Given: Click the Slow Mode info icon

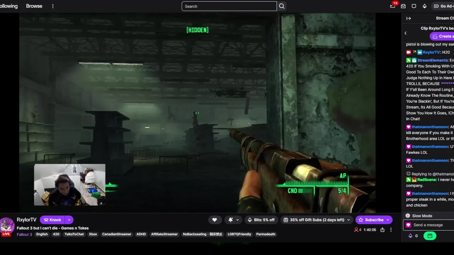Looking at the screenshot, I should coord(408,216).
